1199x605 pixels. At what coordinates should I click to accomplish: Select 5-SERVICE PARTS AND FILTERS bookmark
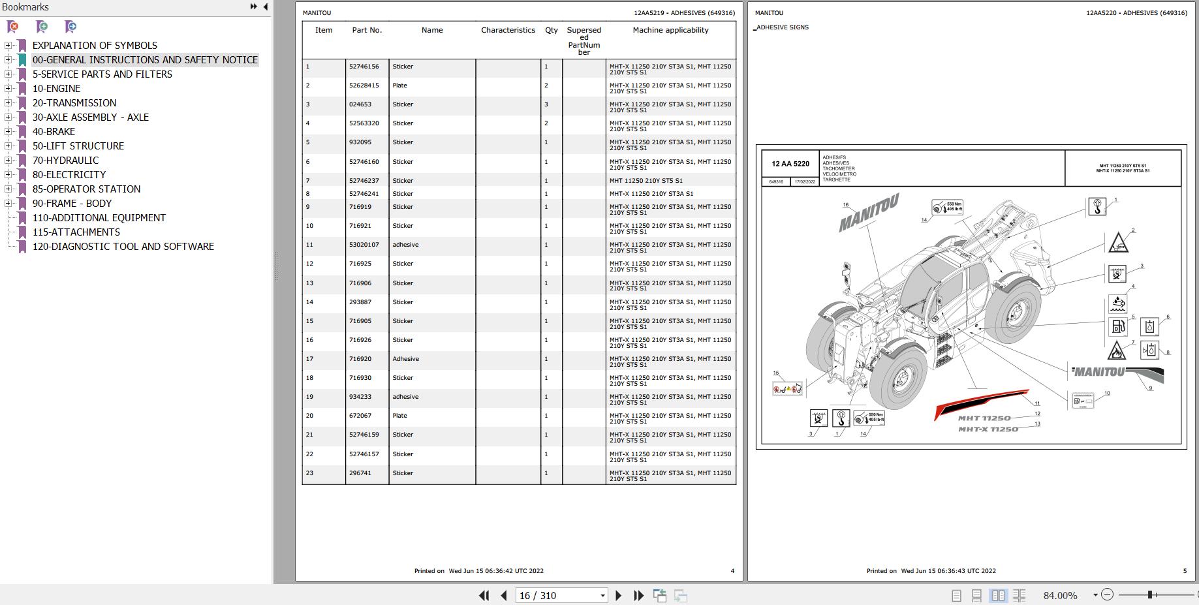point(102,74)
